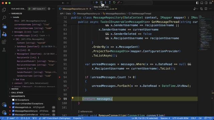214x120 pixels.
Task: Click .NET Core Attach (DatingApp) status item
Action: [x=55, y=118]
